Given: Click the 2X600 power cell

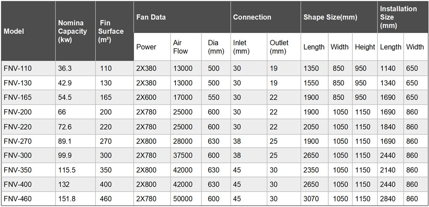Looking at the screenshot, I should [152, 98].
